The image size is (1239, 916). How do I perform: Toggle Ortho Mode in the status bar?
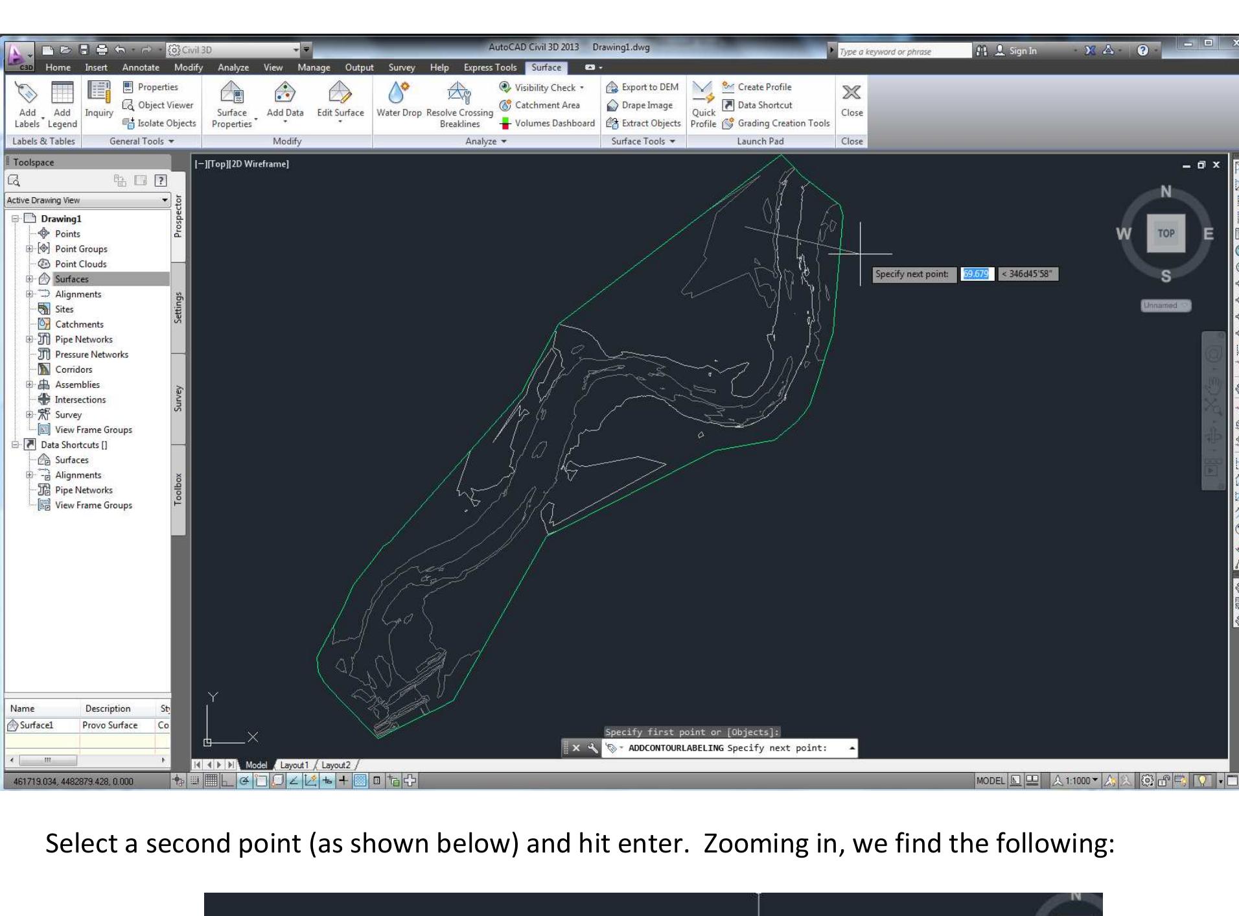point(226,781)
